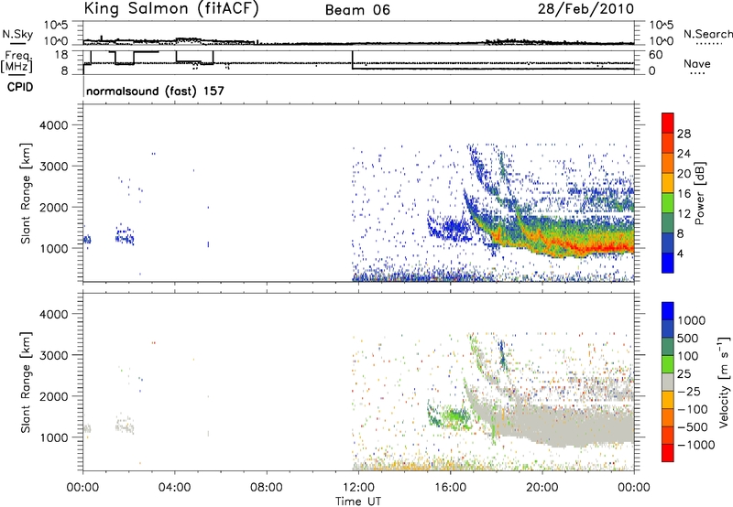The width and height of the screenshot is (733, 507).
Task: Pick the red bottom segment of velocity colorbar
Action: [x=668, y=453]
